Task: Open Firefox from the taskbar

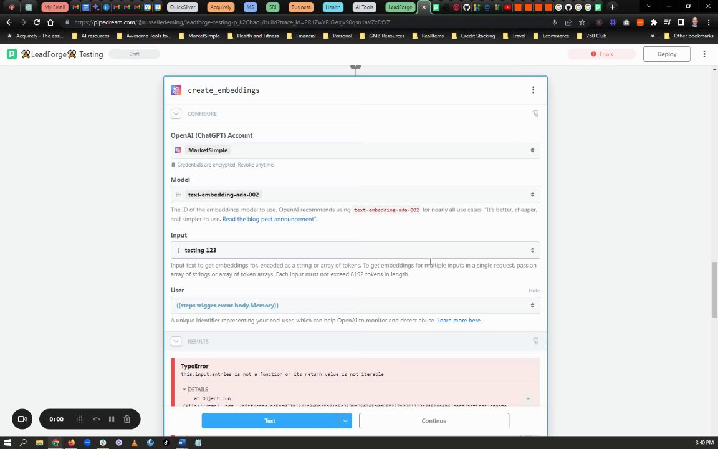Action: click(x=71, y=443)
